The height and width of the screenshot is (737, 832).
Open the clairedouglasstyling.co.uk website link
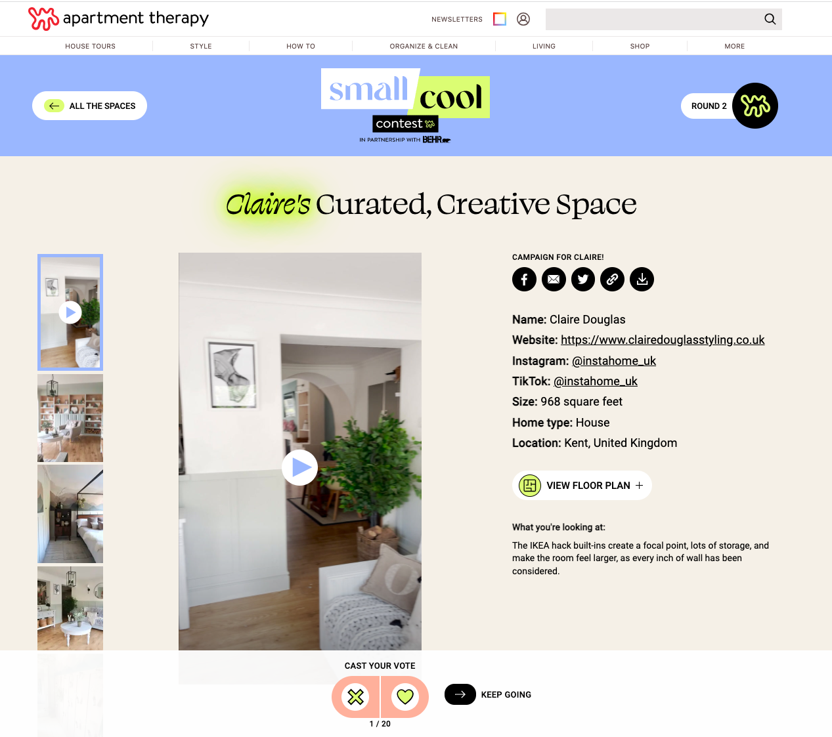click(663, 340)
